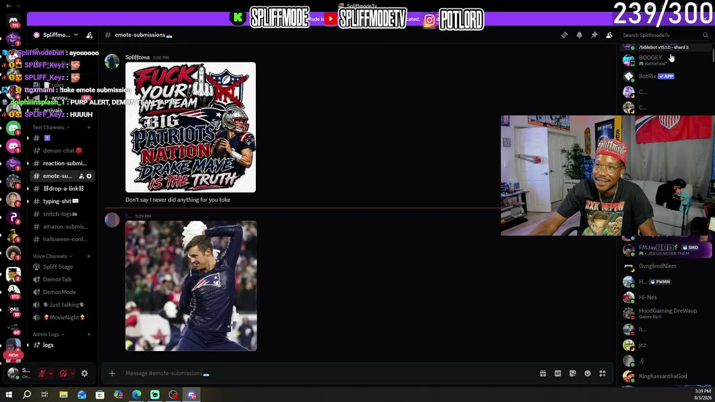Open notification settings bell icon

[579, 35]
